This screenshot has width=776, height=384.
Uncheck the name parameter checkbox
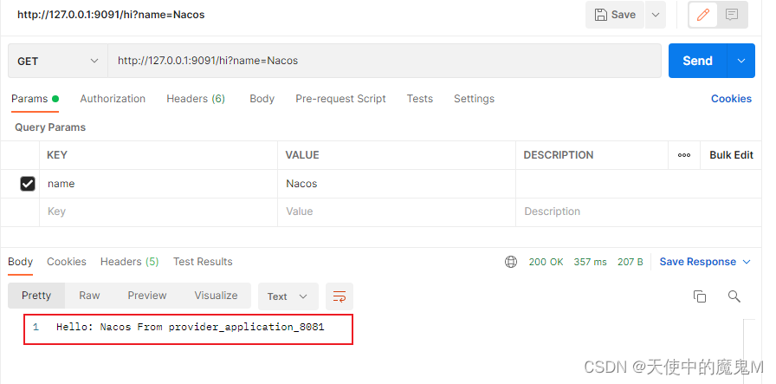click(28, 184)
